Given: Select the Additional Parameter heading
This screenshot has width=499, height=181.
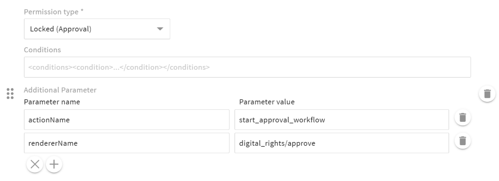Looking at the screenshot, I should (x=60, y=90).
